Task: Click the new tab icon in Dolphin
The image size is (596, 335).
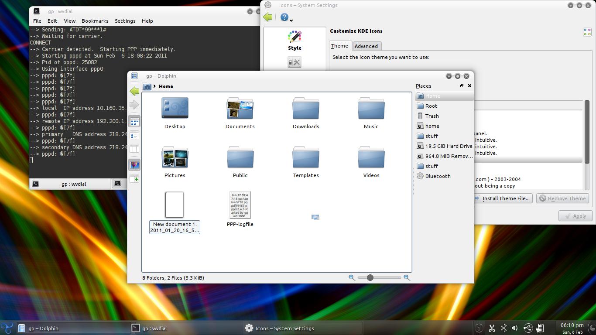Action: 134,179
